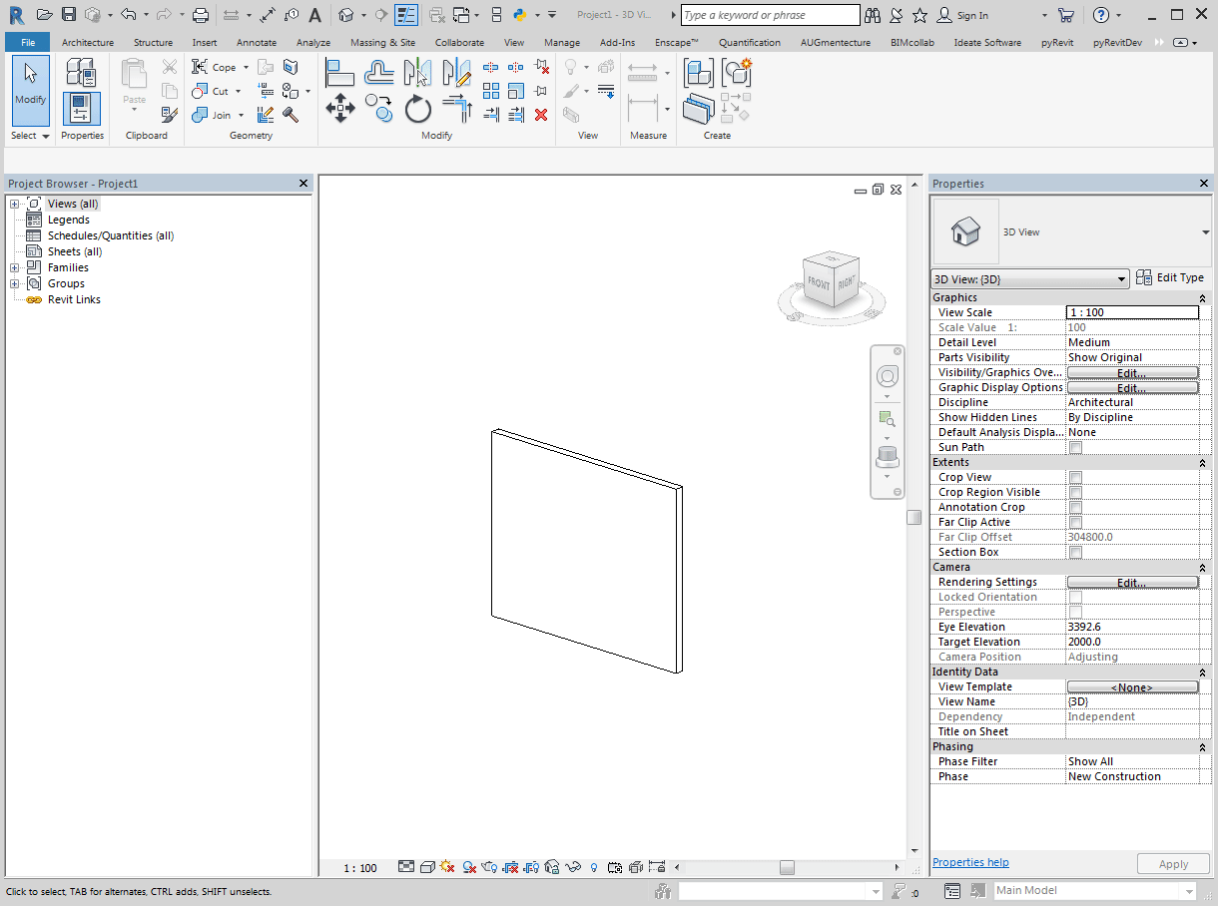This screenshot has height=906, width=1218.
Task: Select the Move tool in Modify panel
Action: pyautogui.click(x=340, y=108)
